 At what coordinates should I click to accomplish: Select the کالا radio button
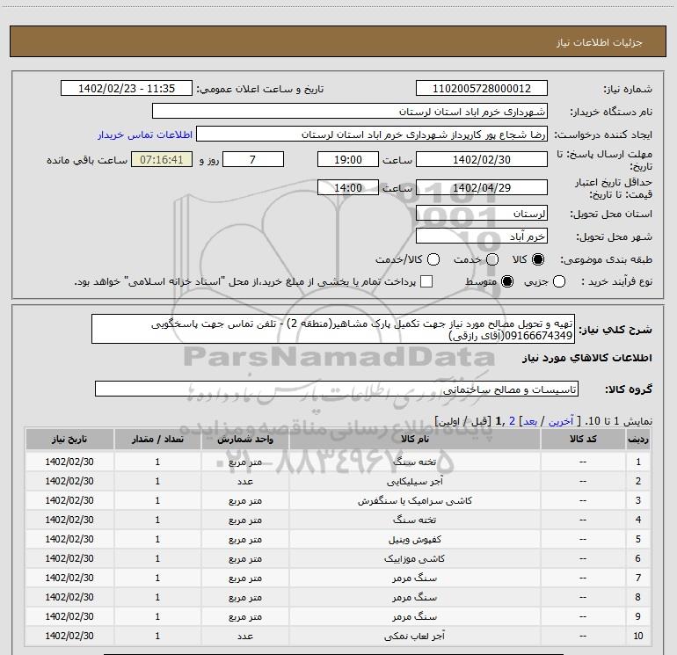pos(538,259)
